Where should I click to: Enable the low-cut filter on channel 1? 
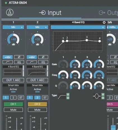(8, 62)
